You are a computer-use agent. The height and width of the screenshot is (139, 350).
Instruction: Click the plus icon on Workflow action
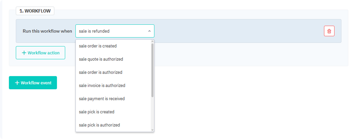point(24,53)
